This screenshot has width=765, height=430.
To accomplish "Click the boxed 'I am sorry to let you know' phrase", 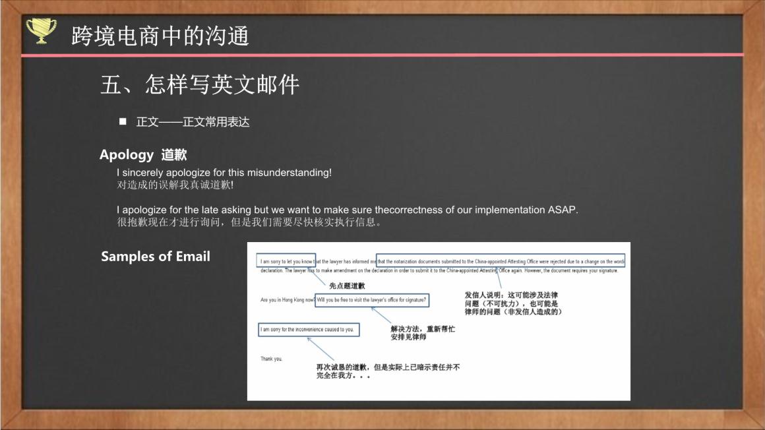I will point(287,261).
